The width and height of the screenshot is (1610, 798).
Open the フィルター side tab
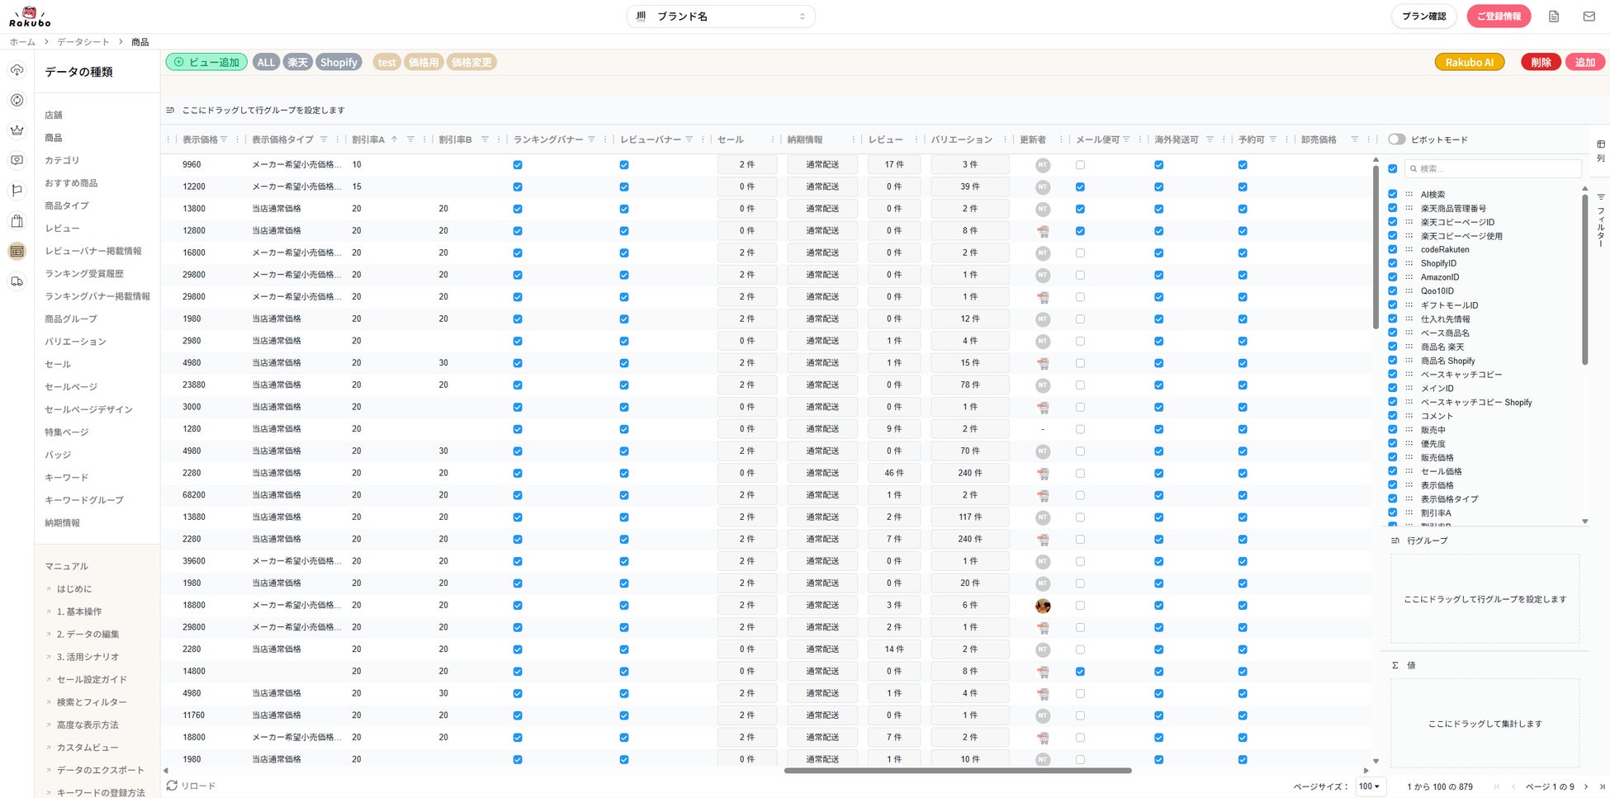coord(1601,220)
